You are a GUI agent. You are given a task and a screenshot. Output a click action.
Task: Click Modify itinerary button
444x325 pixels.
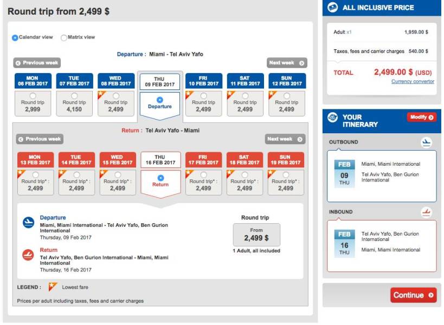click(x=421, y=117)
